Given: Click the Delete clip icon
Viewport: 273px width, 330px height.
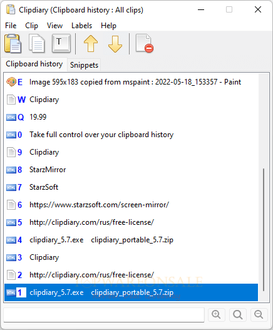Looking at the screenshot, I should click(x=145, y=43).
